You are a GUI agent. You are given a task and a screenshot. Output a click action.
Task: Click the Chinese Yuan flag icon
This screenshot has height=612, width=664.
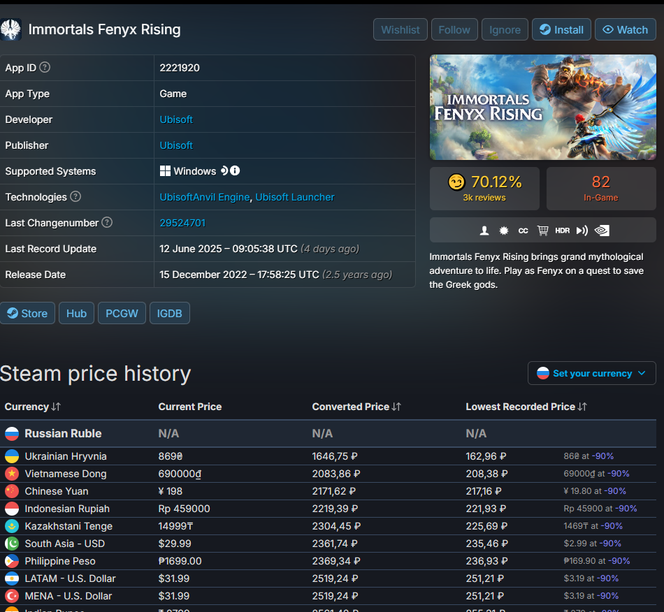(12, 491)
